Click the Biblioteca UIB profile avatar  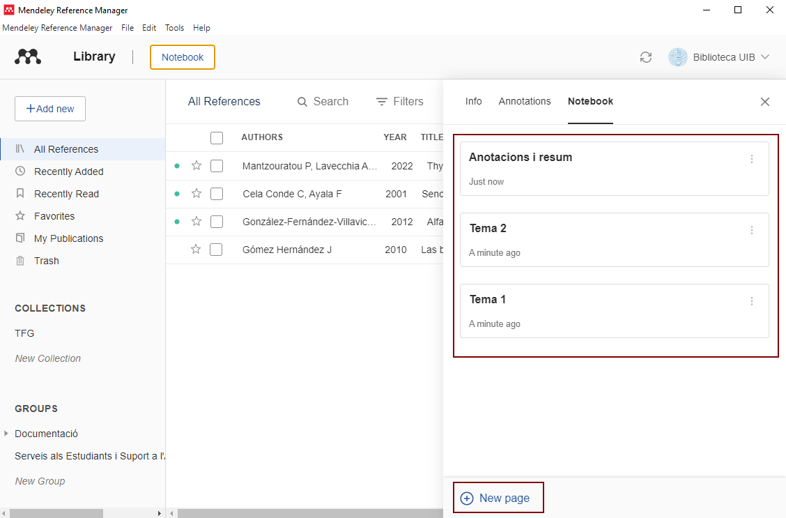[678, 57]
